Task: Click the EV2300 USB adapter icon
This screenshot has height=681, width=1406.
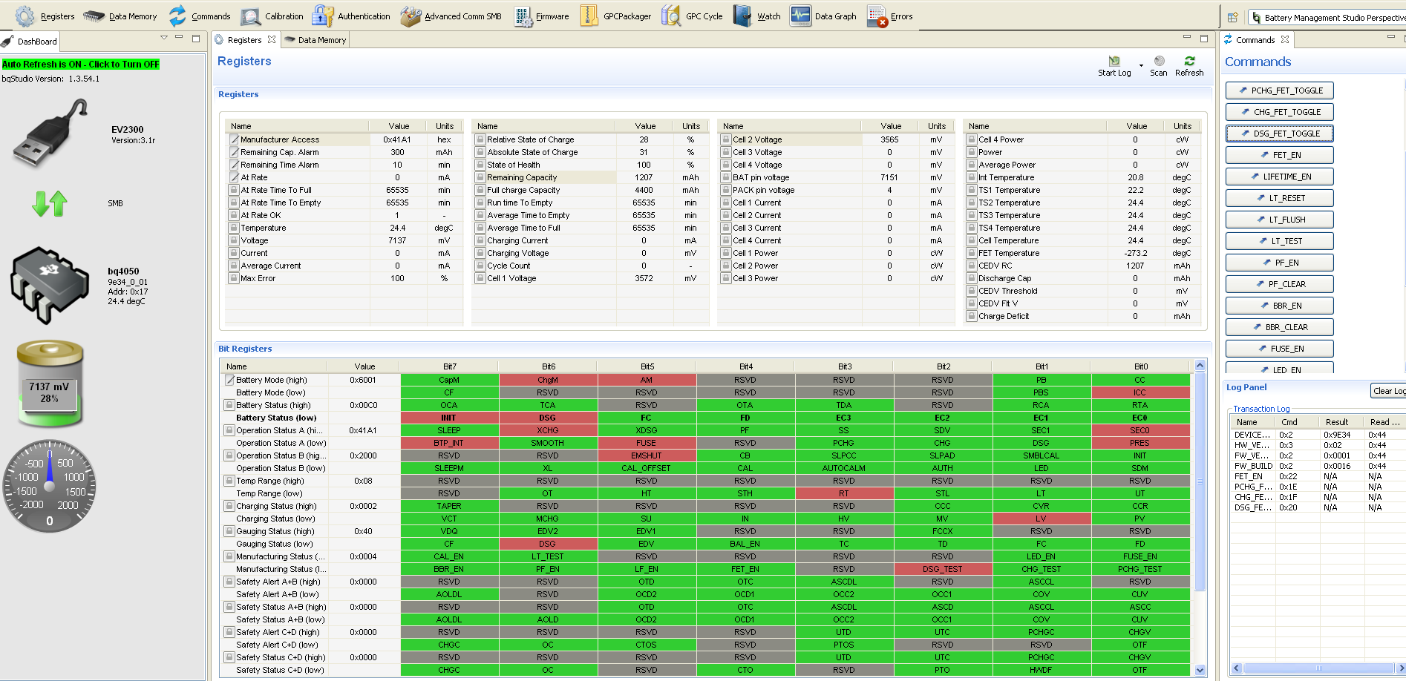Action: [50, 135]
